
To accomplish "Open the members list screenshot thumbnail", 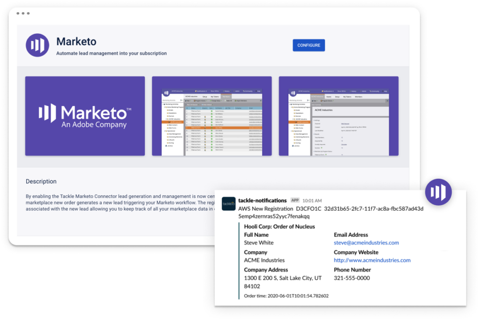I will point(211,116).
